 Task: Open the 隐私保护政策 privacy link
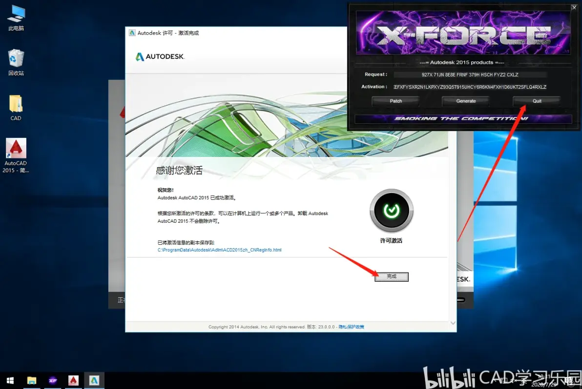point(351,327)
